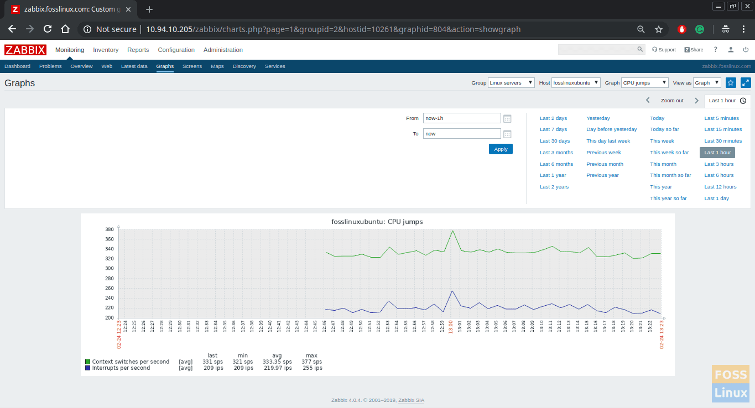This screenshot has height=408, width=755.
Task: Open Chrome three-dot menu
Action: point(743,29)
